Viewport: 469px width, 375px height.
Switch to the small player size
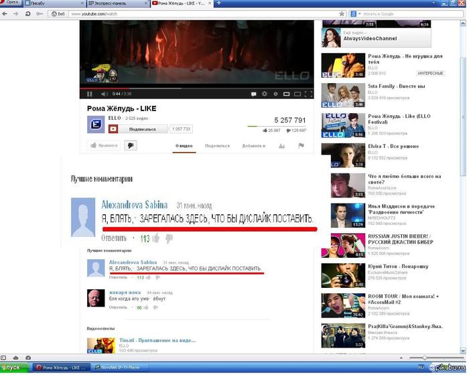pyautogui.click(x=286, y=94)
